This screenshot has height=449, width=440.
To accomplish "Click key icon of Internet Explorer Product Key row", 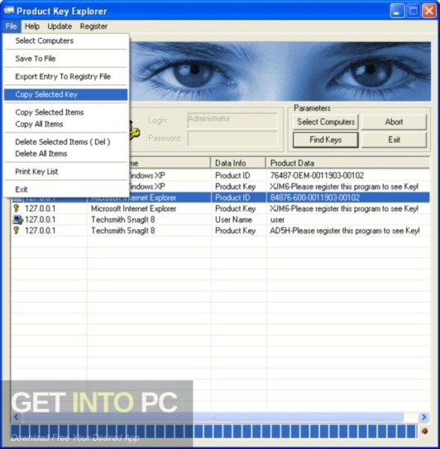I will click(x=17, y=208).
